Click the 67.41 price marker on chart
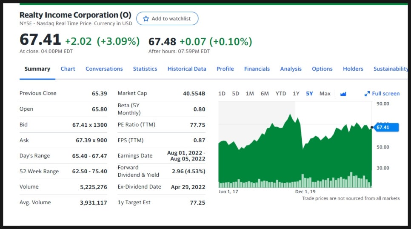 click(x=387, y=128)
